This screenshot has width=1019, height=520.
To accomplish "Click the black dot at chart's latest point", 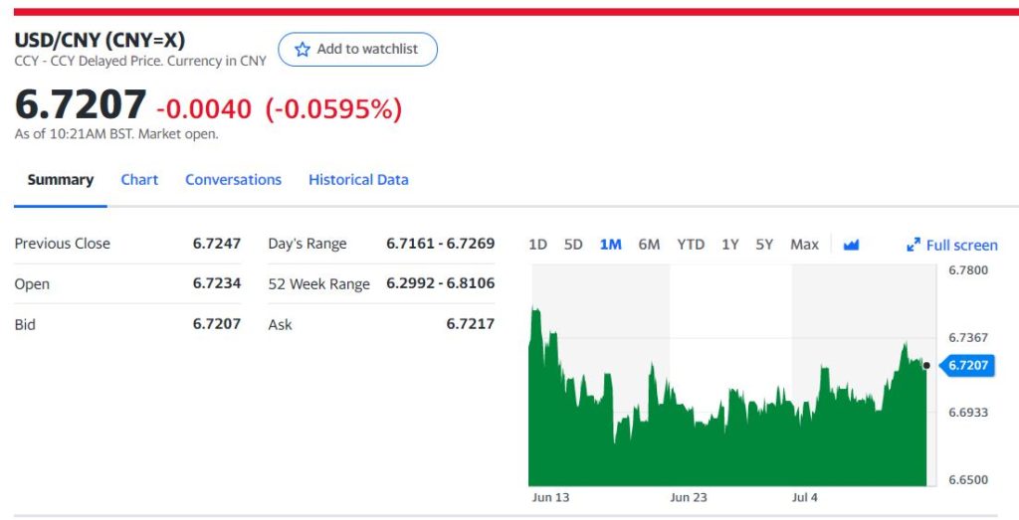I will tap(926, 366).
